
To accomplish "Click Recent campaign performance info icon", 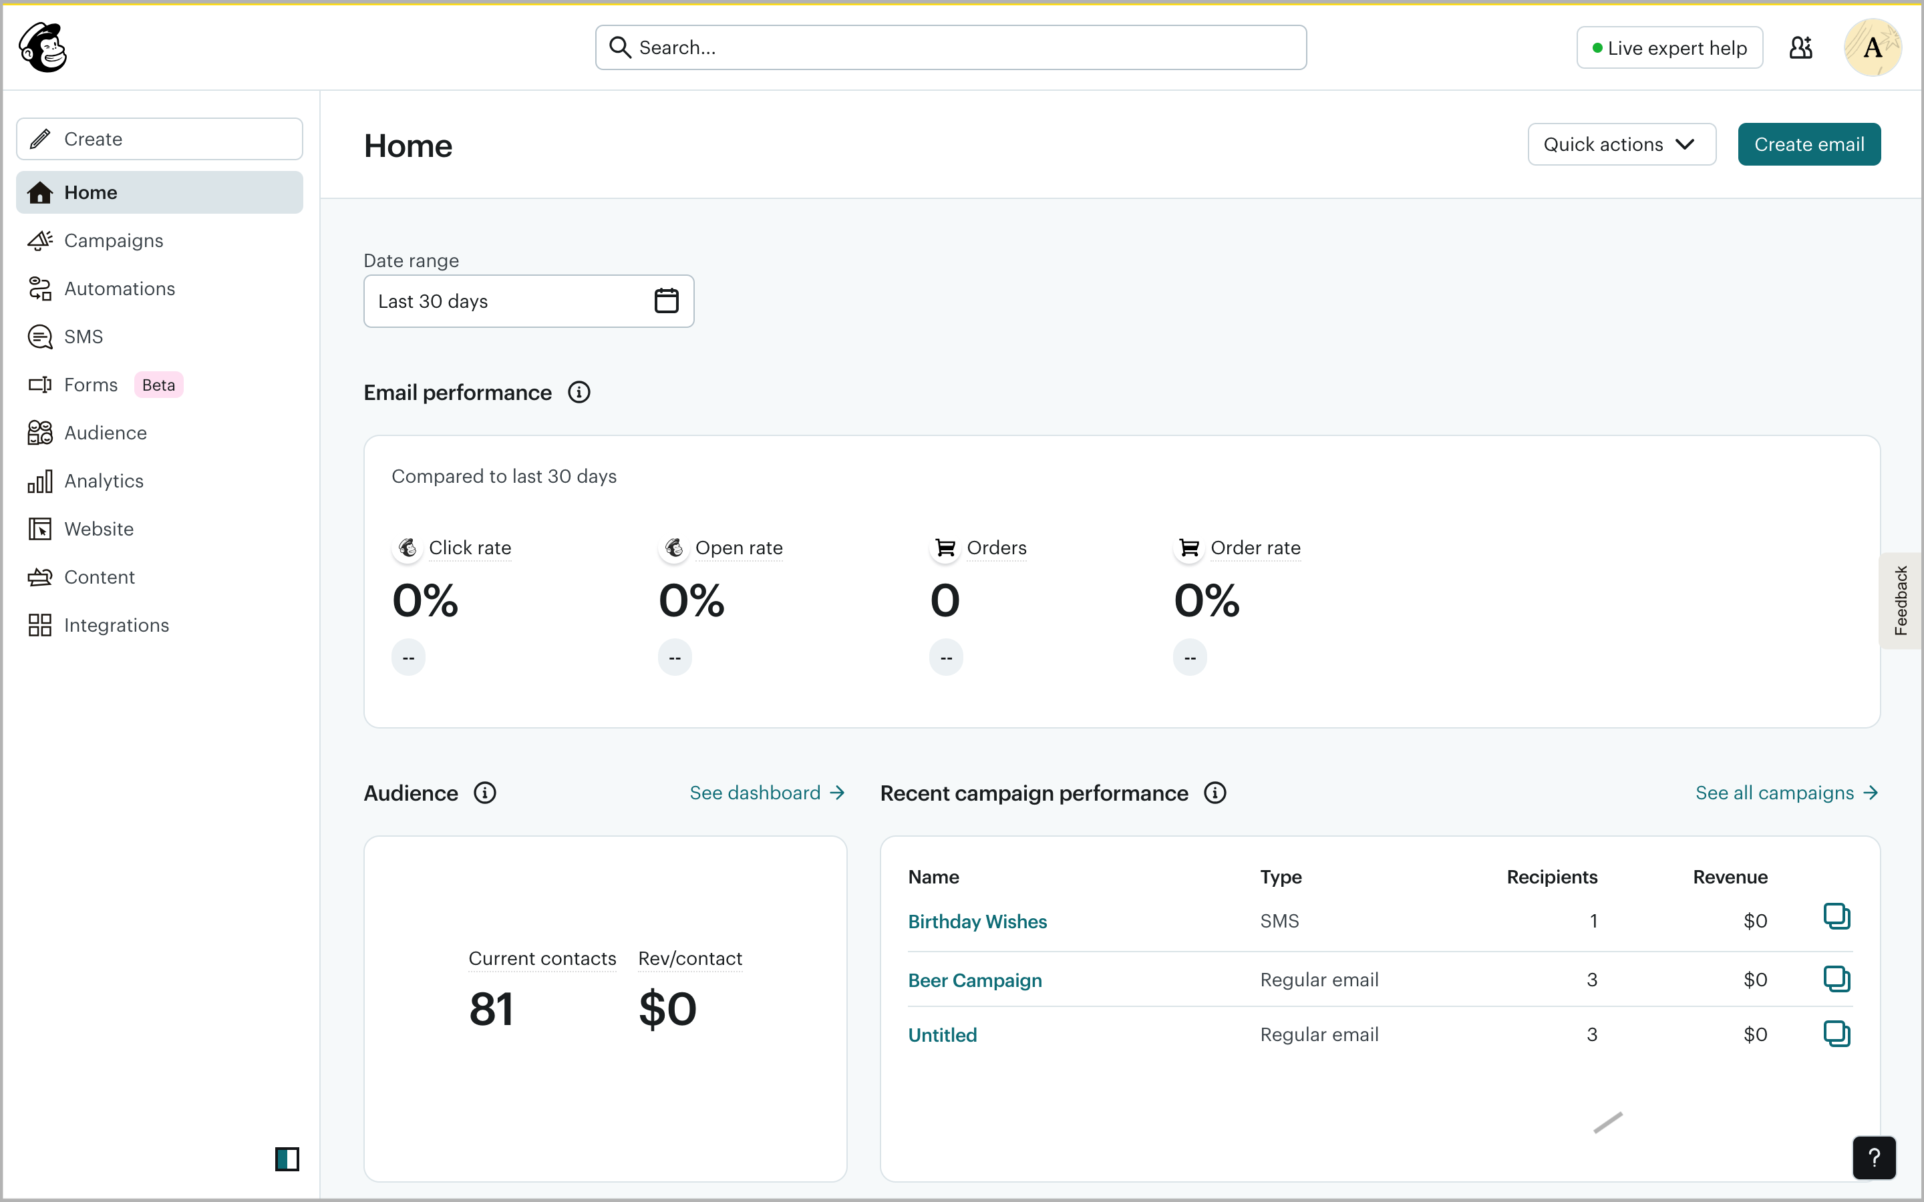I will [1215, 793].
